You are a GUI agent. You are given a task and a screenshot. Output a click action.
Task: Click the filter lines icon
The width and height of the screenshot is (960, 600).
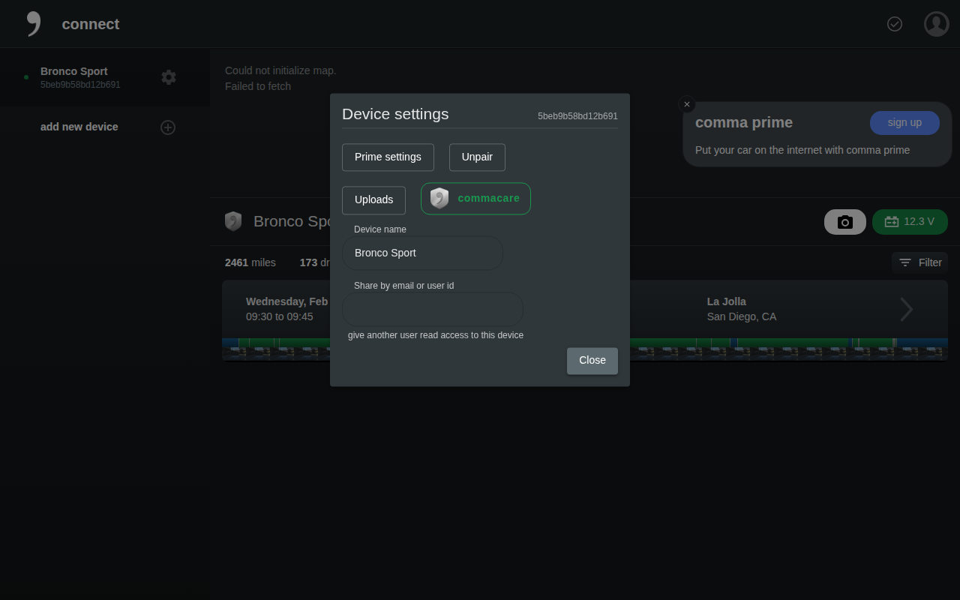[x=905, y=262]
